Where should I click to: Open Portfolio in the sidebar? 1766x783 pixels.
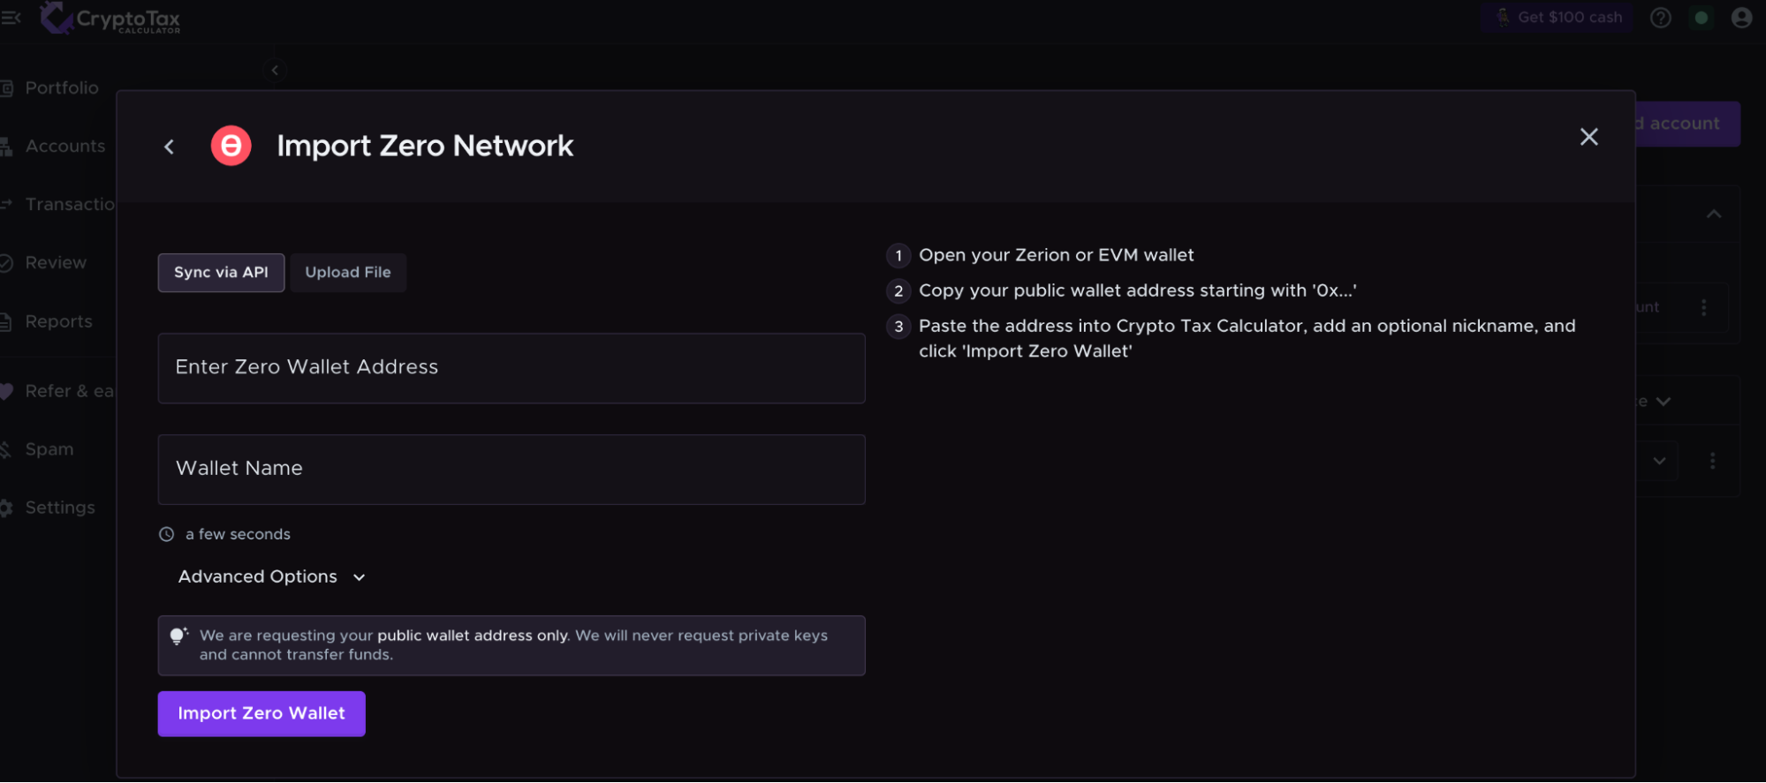61,88
